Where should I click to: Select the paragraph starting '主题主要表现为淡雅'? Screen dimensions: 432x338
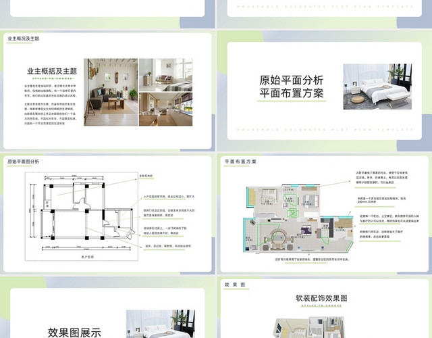pyautogui.click(x=51, y=114)
